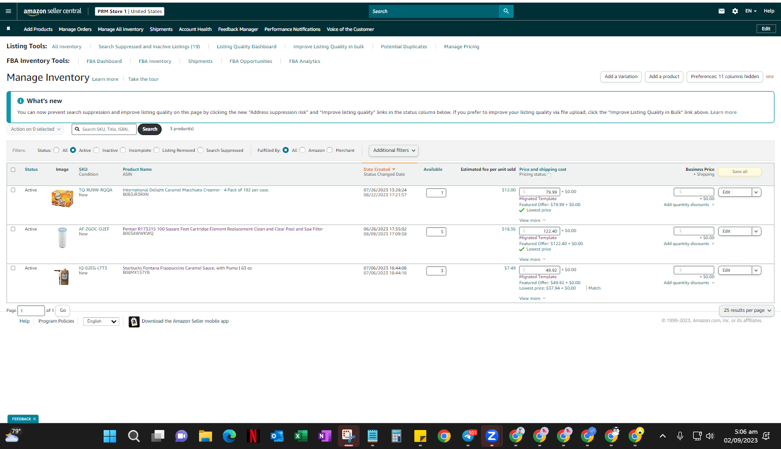Open the notifications bell in system tray

coord(766,436)
